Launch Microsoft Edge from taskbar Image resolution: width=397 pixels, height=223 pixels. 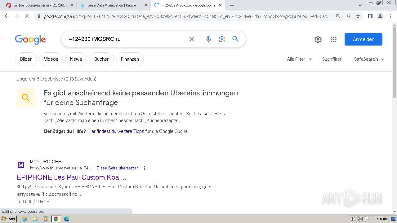coord(67,219)
